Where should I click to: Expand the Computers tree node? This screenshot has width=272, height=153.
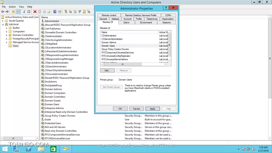pos(6,32)
